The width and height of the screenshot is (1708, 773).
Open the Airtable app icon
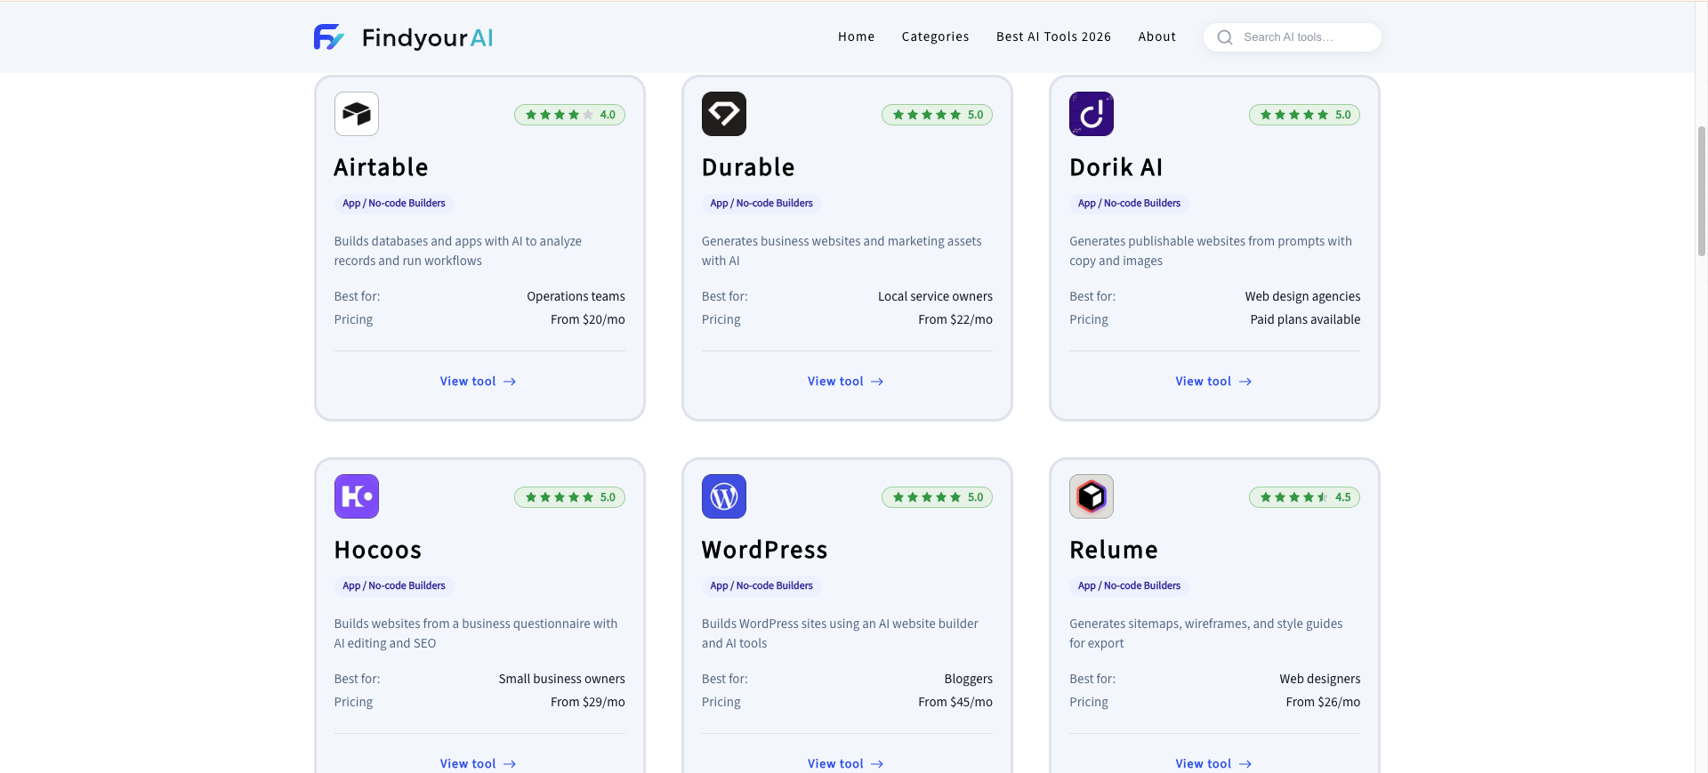coord(357,114)
